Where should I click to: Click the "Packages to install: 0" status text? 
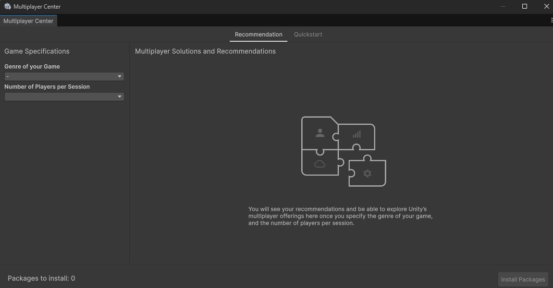[41, 278]
